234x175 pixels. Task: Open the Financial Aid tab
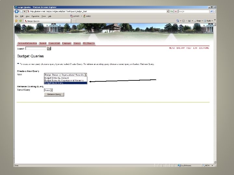pyautogui.click(x=54, y=43)
